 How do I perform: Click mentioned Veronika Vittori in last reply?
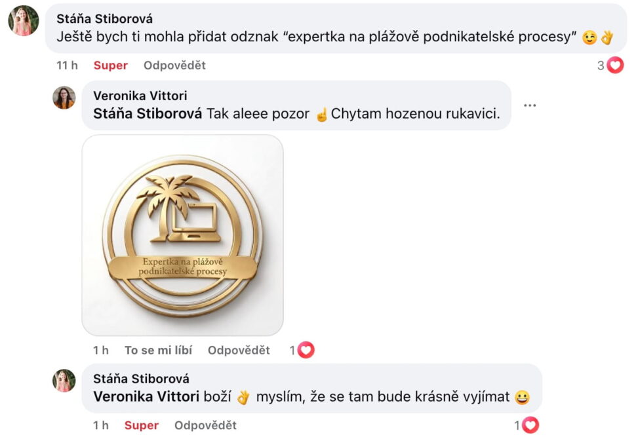[146, 396]
